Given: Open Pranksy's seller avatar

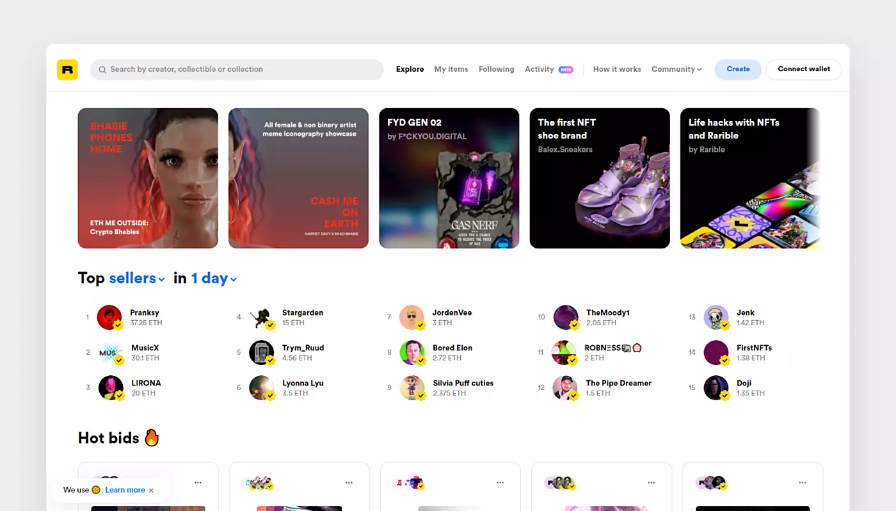Looking at the screenshot, I should [109, 318].
